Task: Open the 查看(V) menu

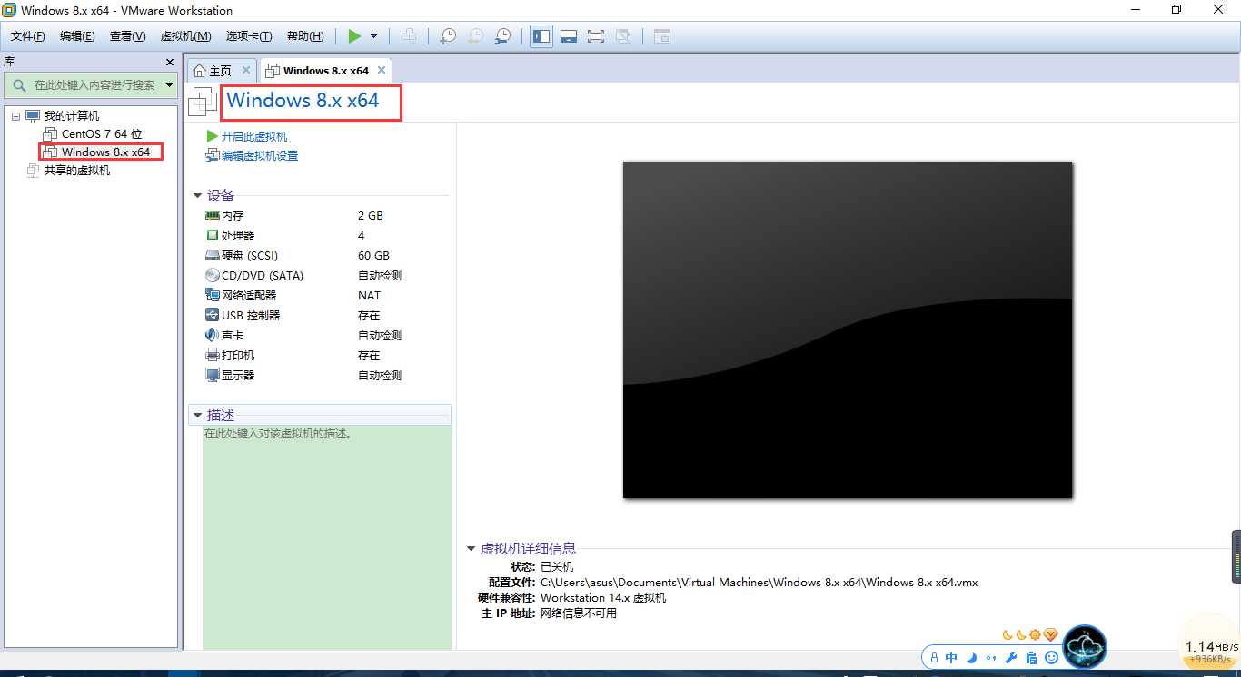Action: [127, 36]
